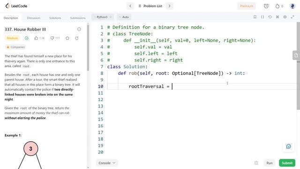Go to the next problem arrow
This screenshot has width=300, height=169.
click(x=169, y=6)
